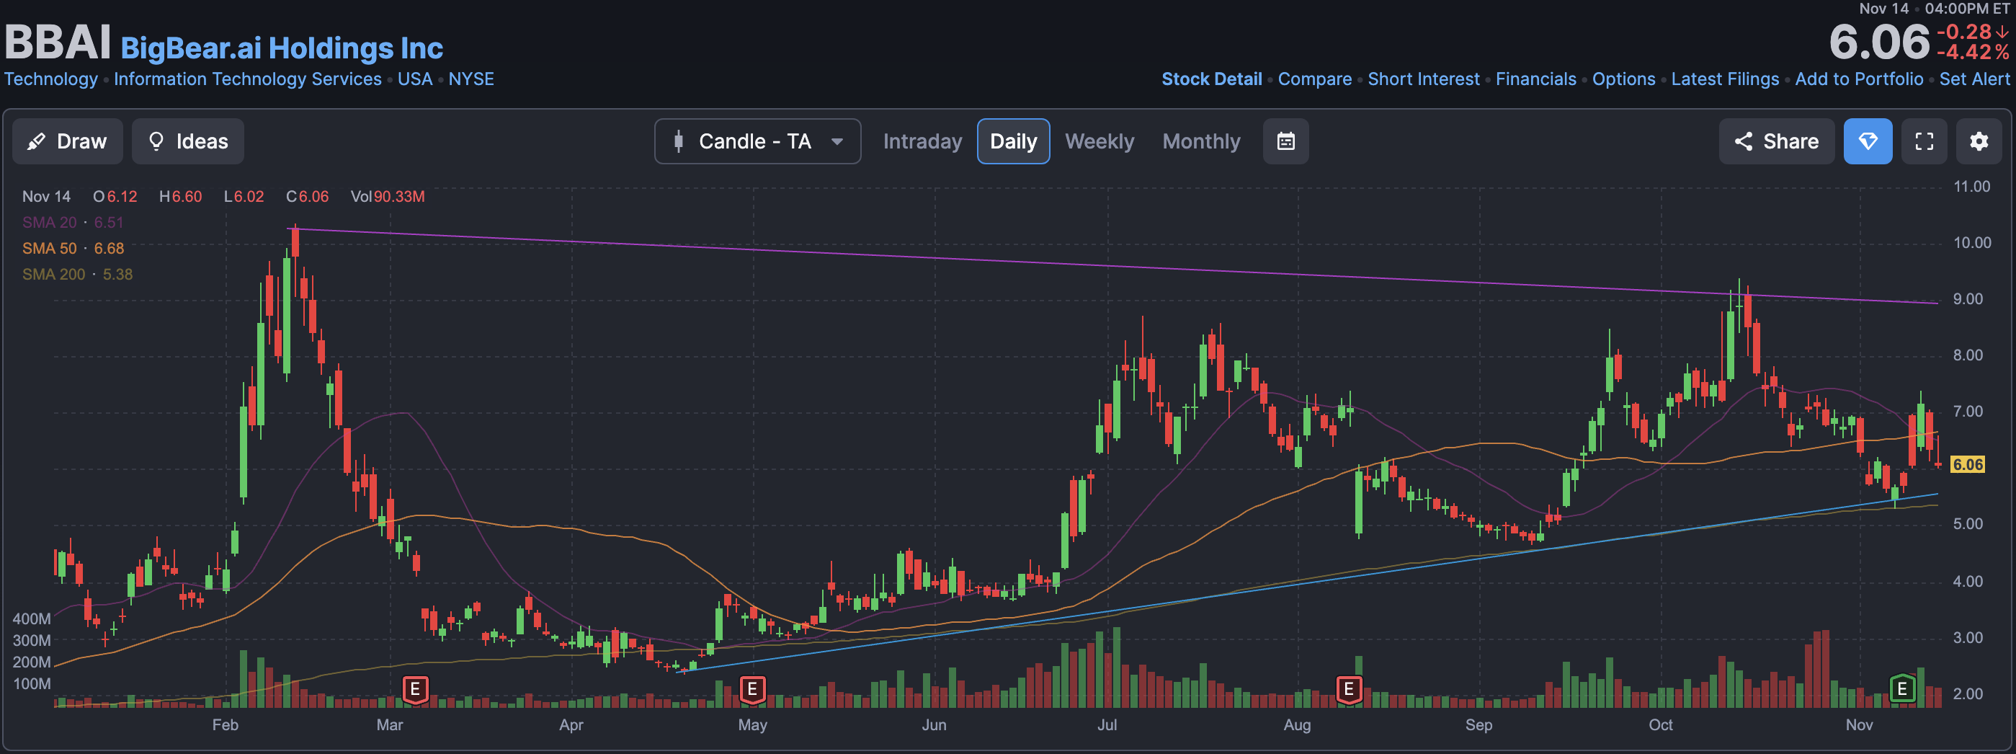
Task: Open the date range calendar icon
Action: [x=1286, y=142]
